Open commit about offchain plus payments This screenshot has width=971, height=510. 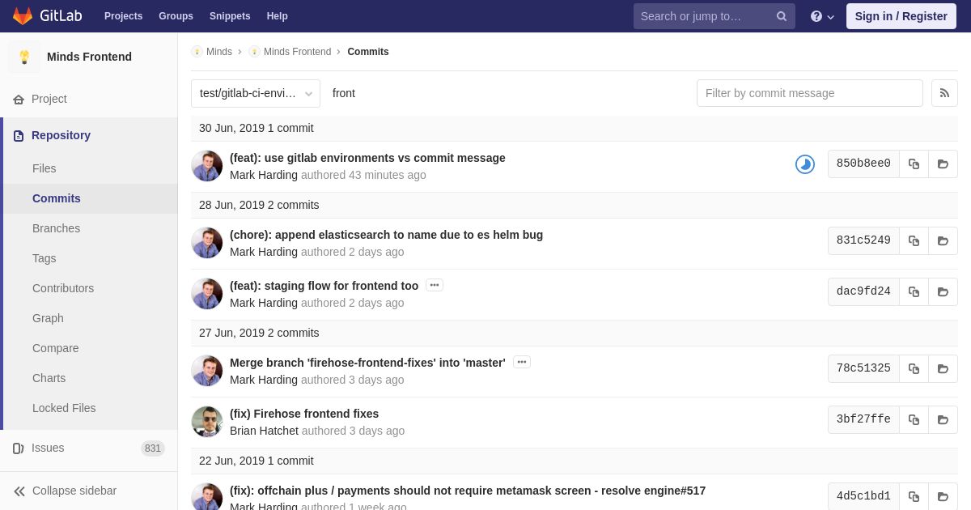point(468,491)
